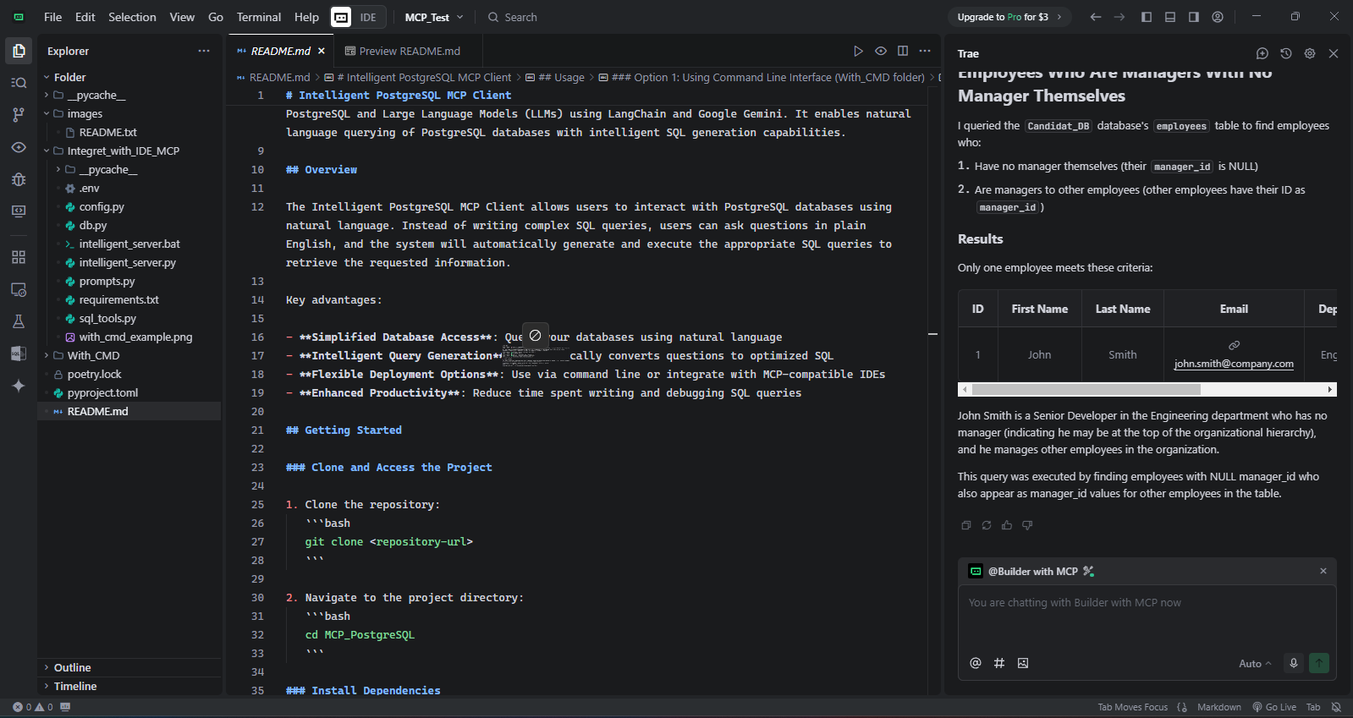This screenshot has width=1353, height=718.
Task: Click the eye-shaped icon in the activity bar
Action: [x=19, y=147]
